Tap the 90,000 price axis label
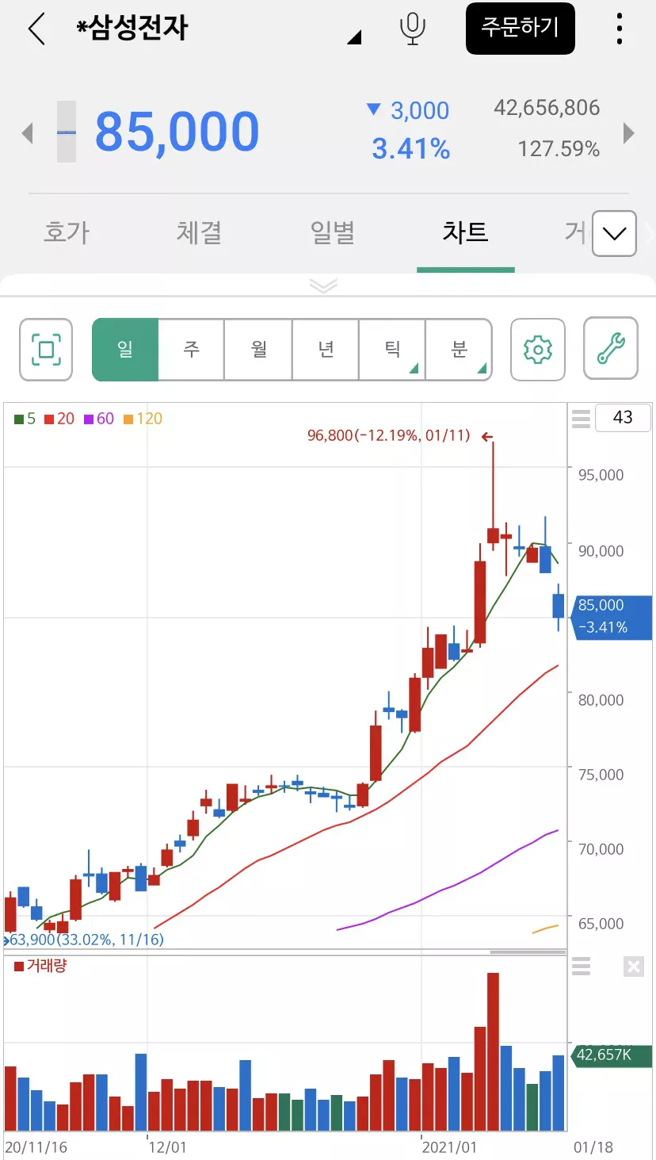656x1160 pixels. pos(601,550)
